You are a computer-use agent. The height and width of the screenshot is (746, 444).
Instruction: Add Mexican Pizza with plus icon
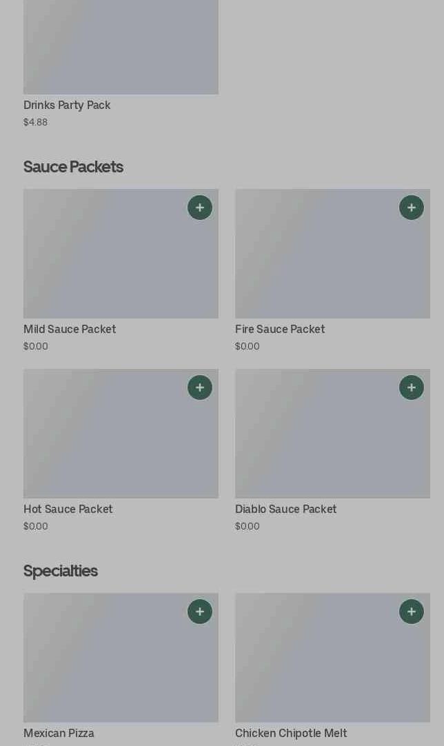[x=200, y=612]
